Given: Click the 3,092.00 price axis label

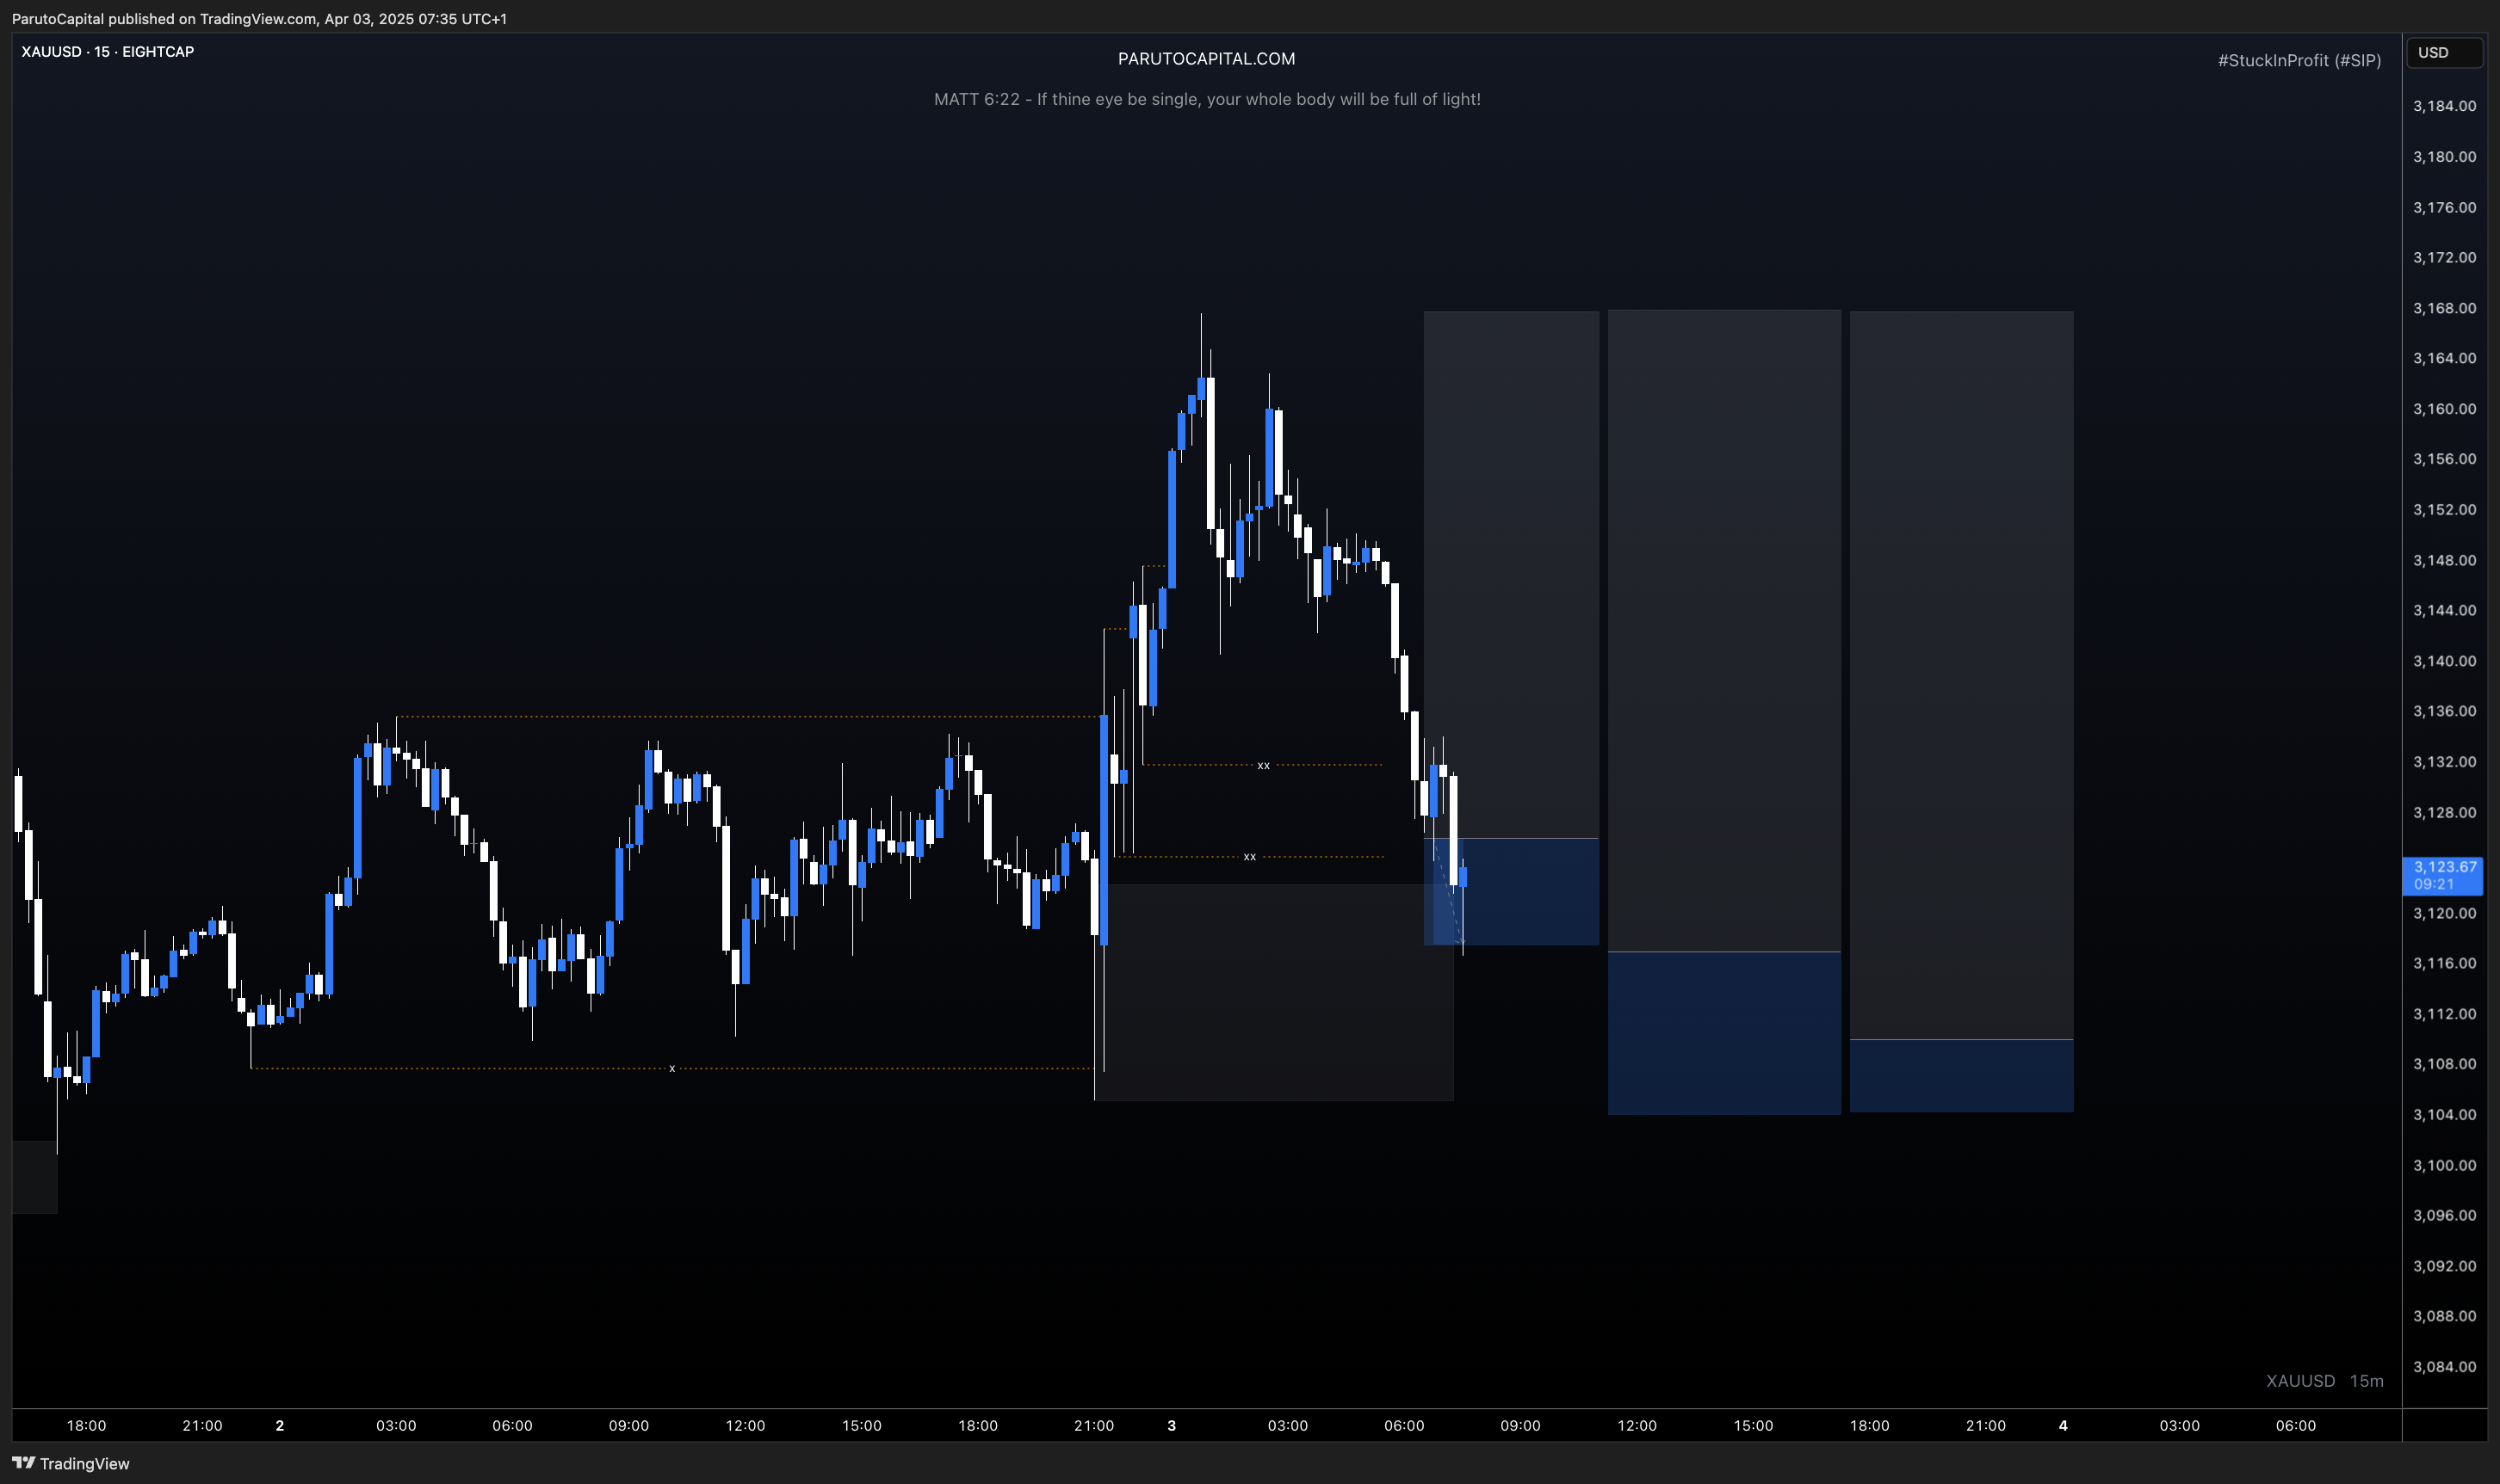Looking at the screenshot, I should tap(2444, 1266).
